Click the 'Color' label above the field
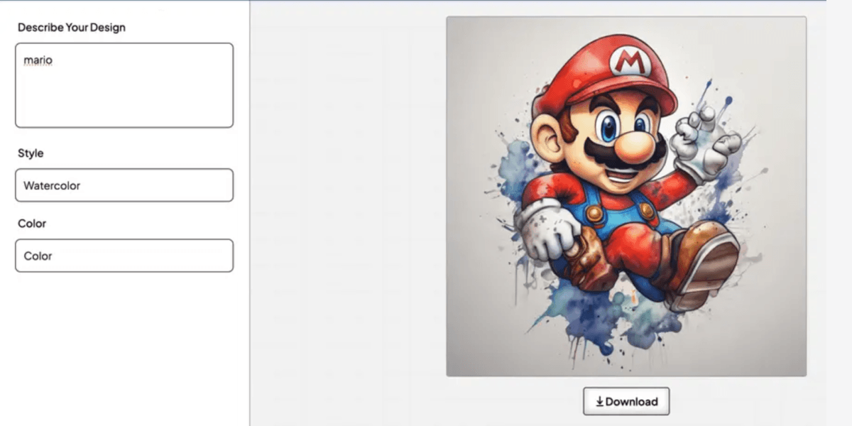This screenshot has width=852, height=426. click(32, 224)
